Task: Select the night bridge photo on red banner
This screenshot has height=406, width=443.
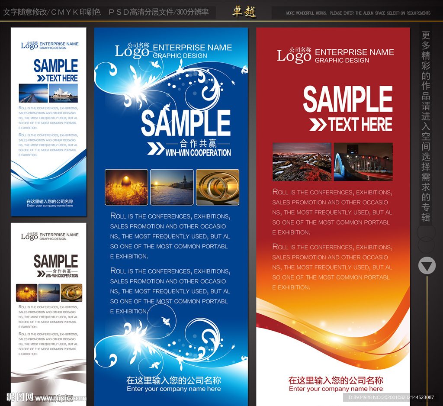Action: (x=363, y=162)
